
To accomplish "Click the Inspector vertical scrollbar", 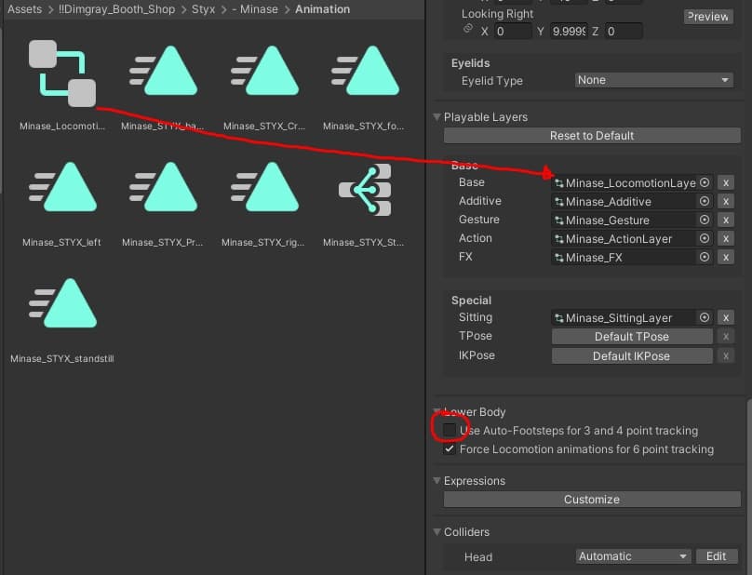I will (749, 485).
